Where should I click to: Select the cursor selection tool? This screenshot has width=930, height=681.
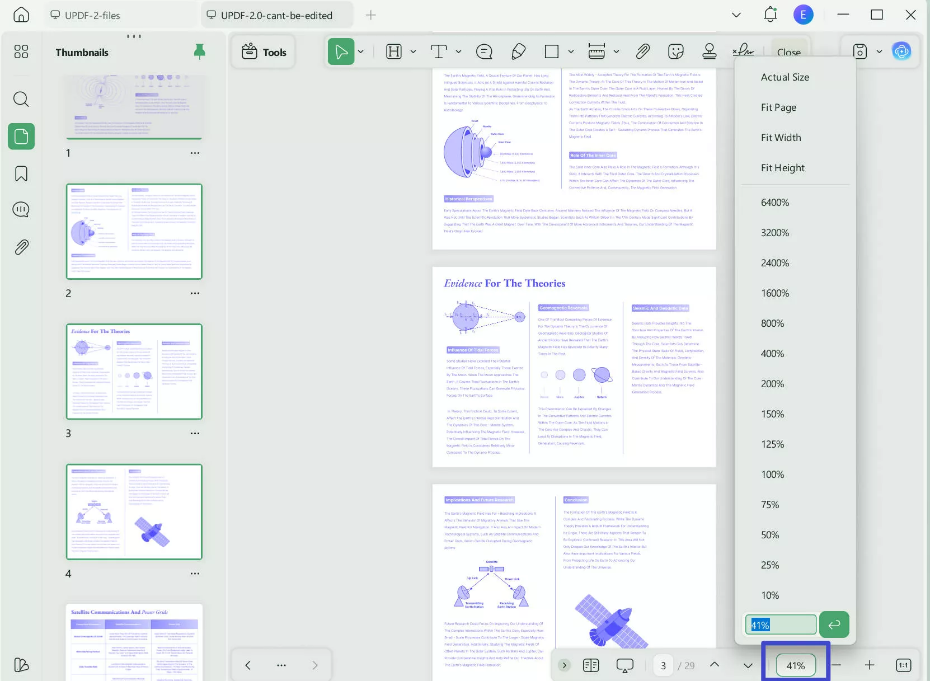(x=341, y=52)
